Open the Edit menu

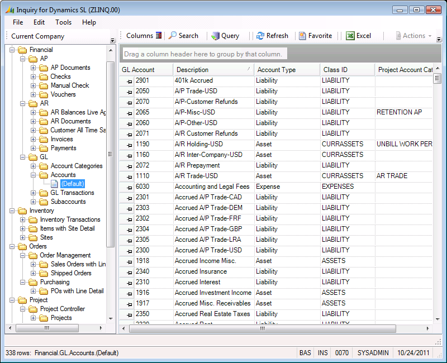[39, 22]
